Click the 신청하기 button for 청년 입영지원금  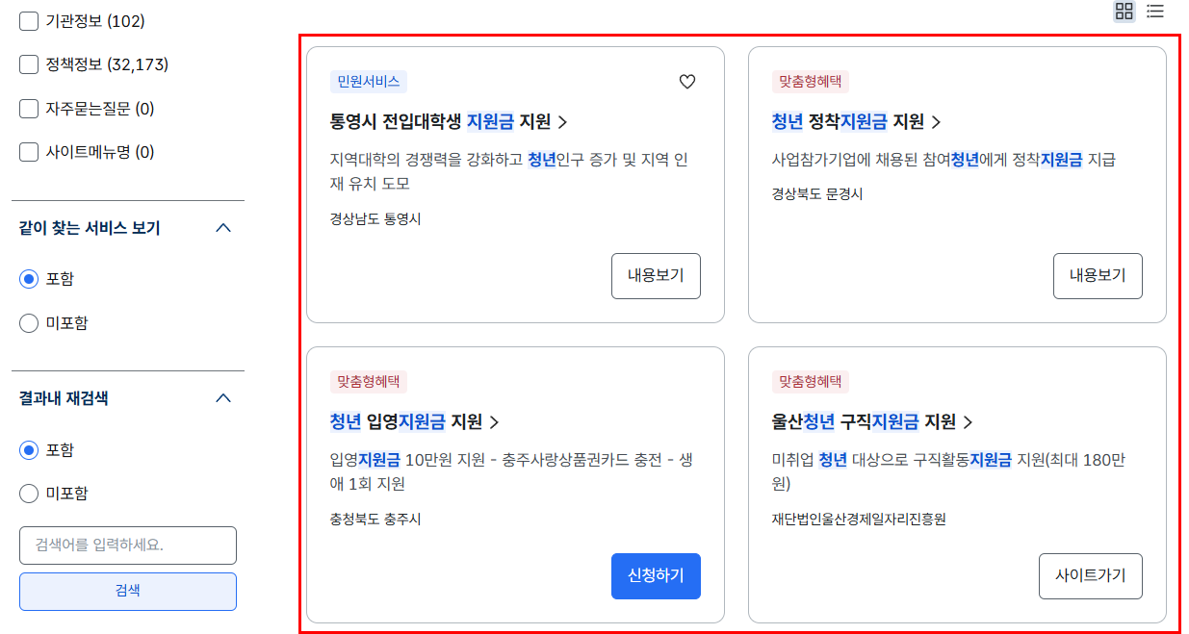tap(656, 576)
